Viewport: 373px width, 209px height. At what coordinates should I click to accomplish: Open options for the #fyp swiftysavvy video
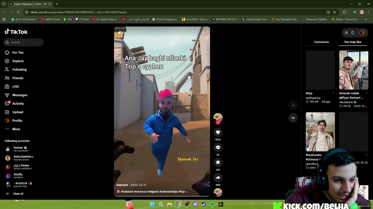(333, 93)
